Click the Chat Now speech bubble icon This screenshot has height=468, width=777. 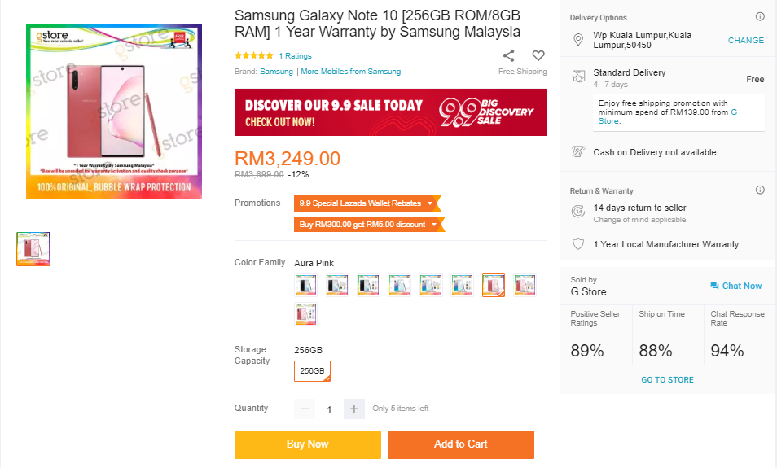coord(714,286)
